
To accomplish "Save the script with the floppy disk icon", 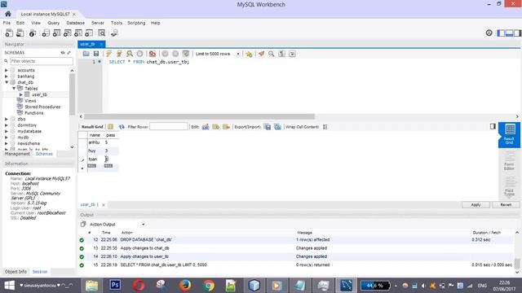I will [96, 54].
